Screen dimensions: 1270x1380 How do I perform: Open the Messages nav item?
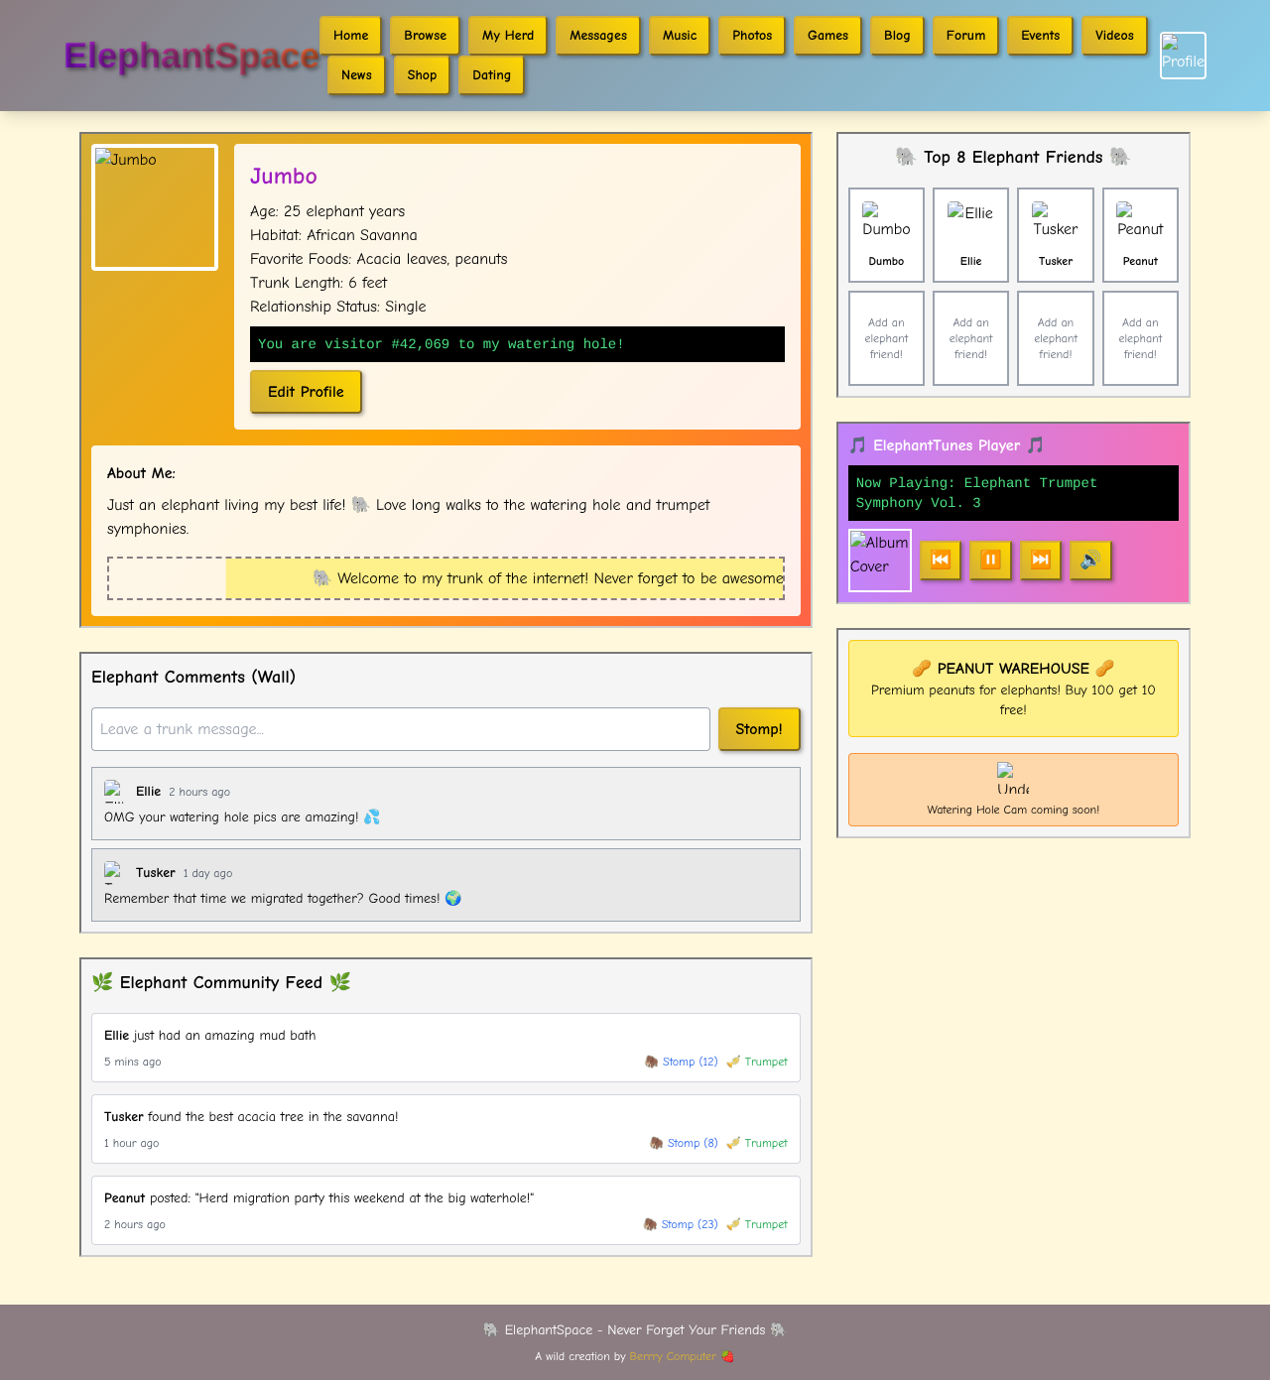point(598,36)
